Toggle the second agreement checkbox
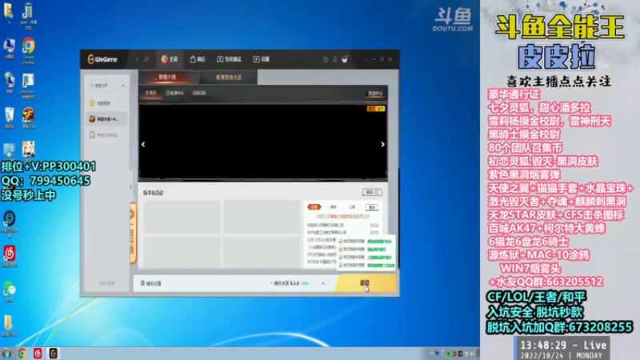640x360 pixels. [341, 250]
